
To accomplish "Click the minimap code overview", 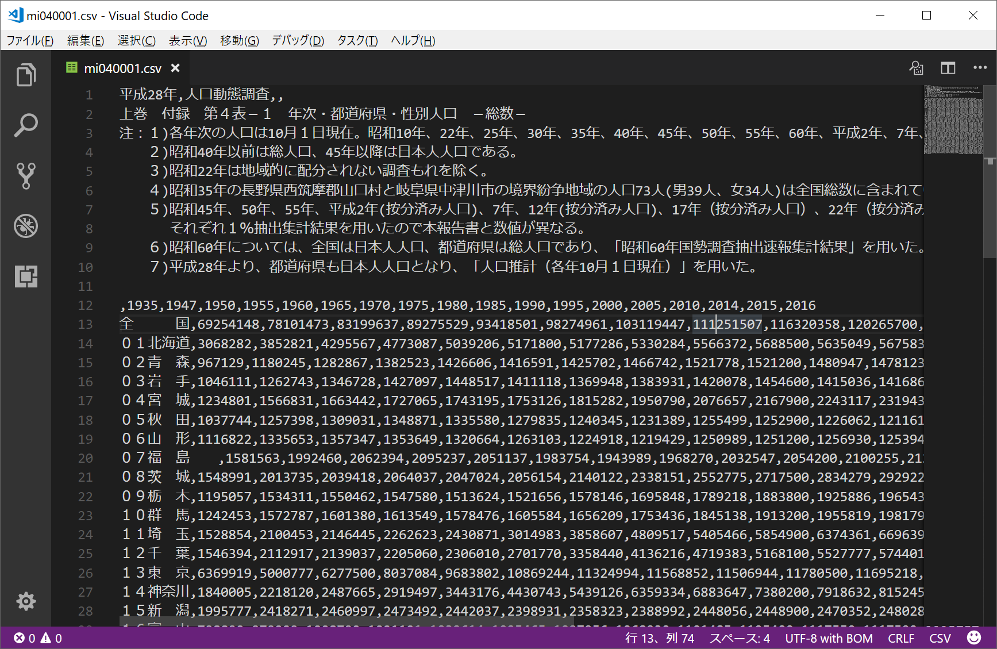I will [953, 120].
